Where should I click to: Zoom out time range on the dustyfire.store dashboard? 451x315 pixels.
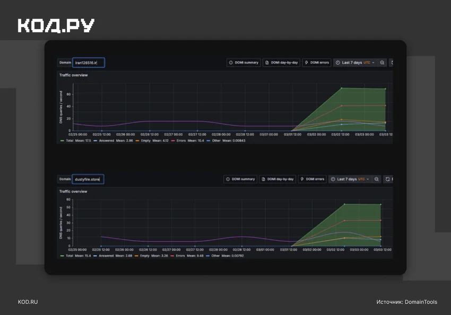377,179
